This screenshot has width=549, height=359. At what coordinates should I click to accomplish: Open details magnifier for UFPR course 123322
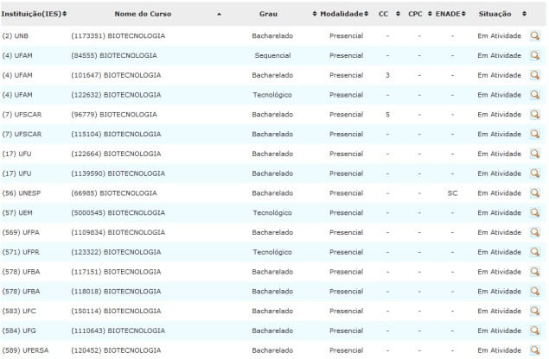tap(534, 252)
